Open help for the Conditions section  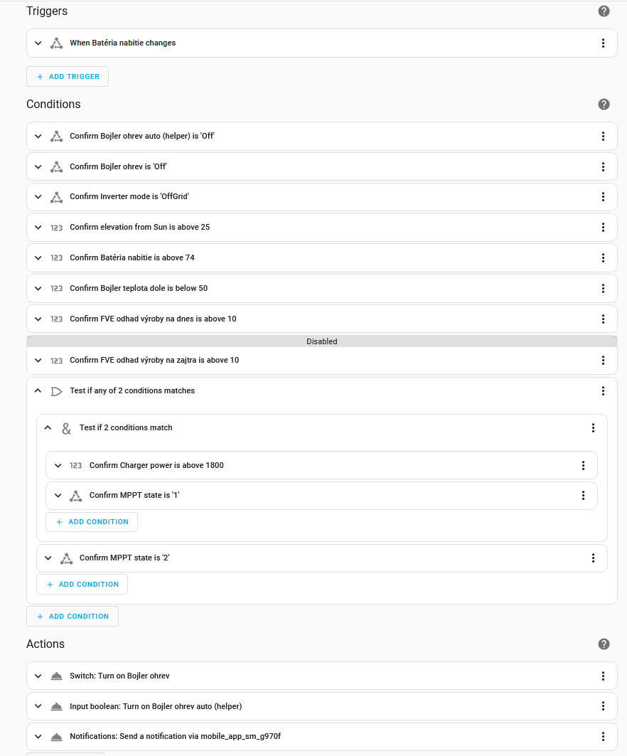tap(604, 104)
